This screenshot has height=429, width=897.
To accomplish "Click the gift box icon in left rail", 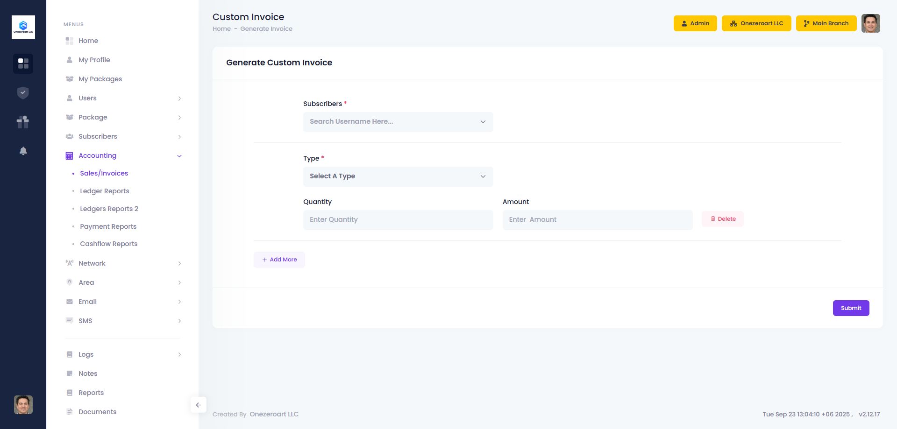I will pos(23,122).
